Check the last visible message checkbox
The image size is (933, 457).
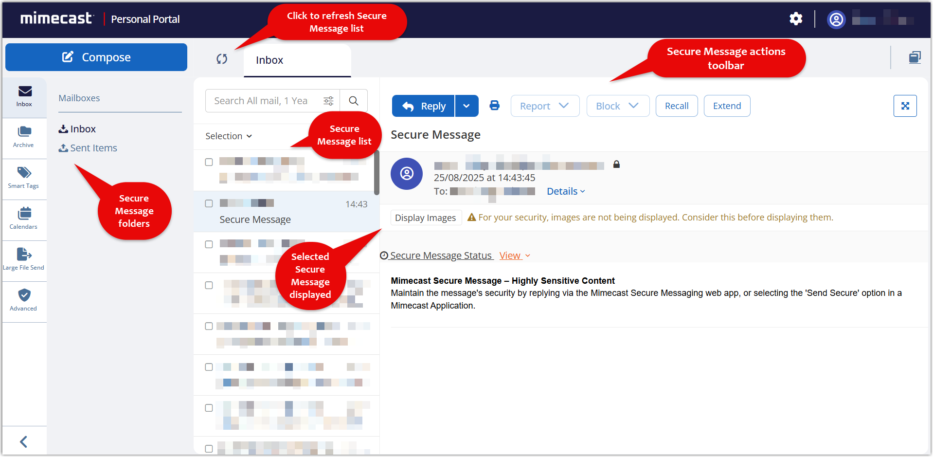point(209,448)
